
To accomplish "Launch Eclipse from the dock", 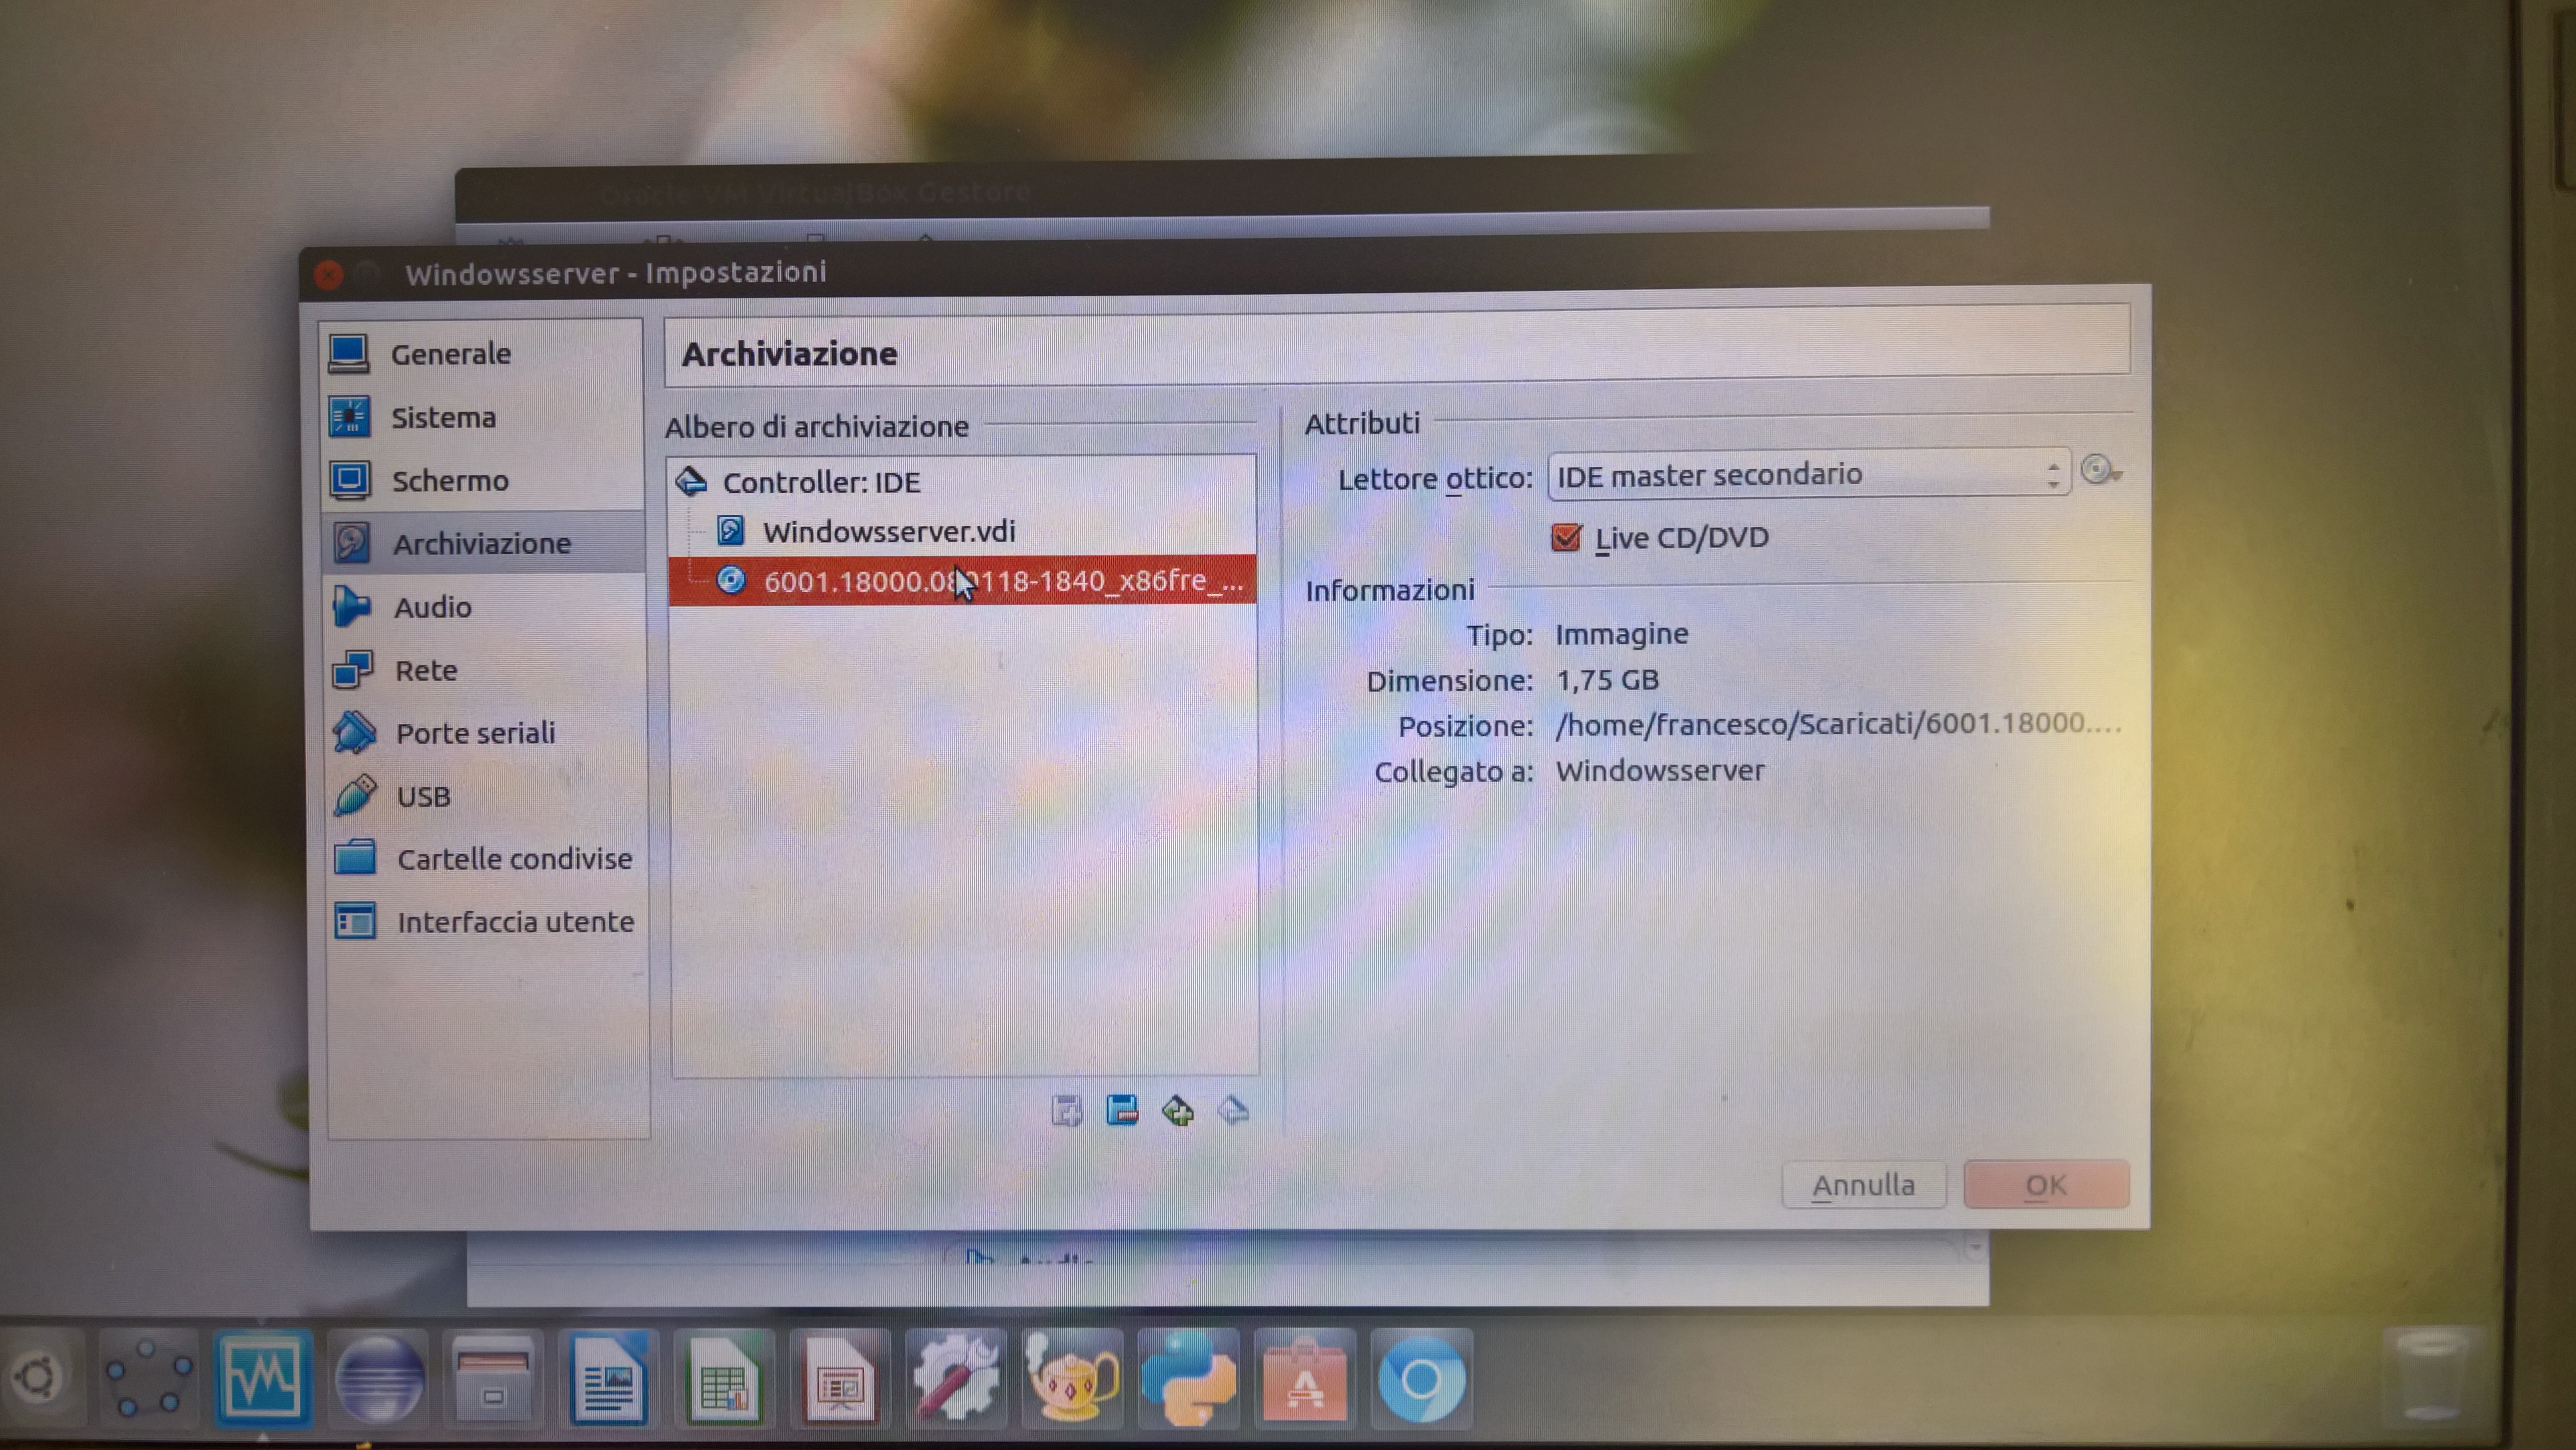I will [x=378, y=1379].
